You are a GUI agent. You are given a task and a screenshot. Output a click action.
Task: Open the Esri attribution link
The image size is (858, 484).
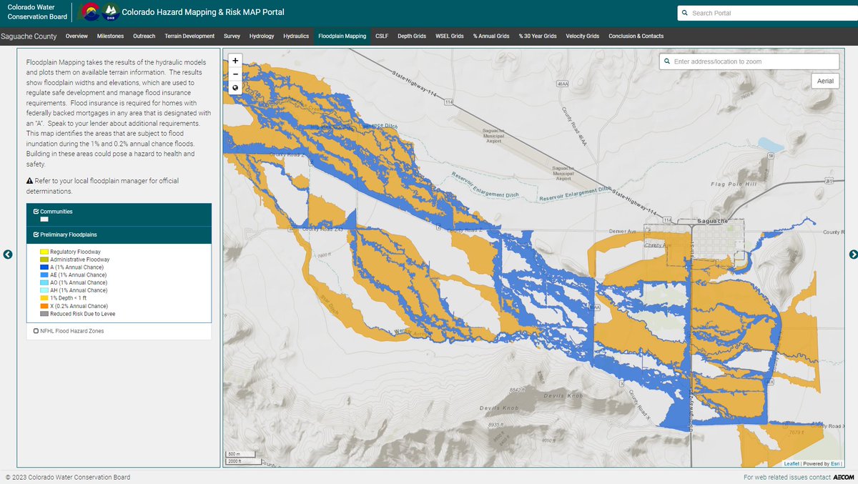(x=836, y=463)
